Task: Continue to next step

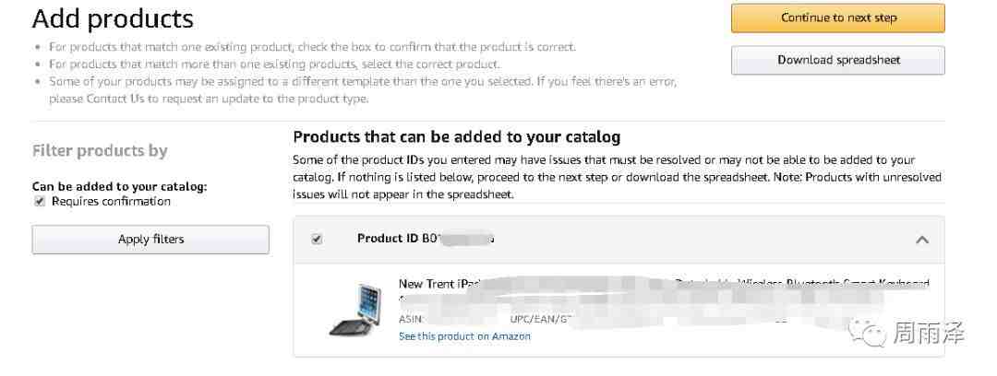Action: (838, 18)
